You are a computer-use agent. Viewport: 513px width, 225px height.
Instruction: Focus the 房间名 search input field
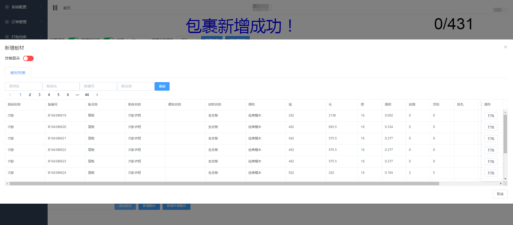coord(24,86)
